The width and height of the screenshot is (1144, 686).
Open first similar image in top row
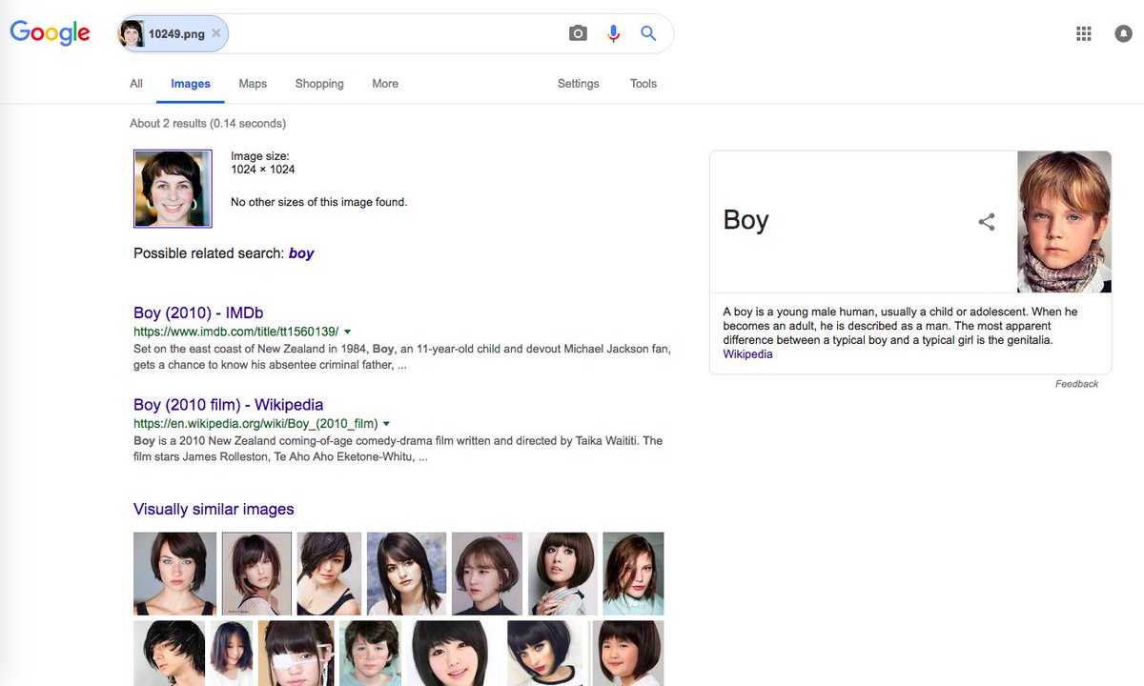174,574
